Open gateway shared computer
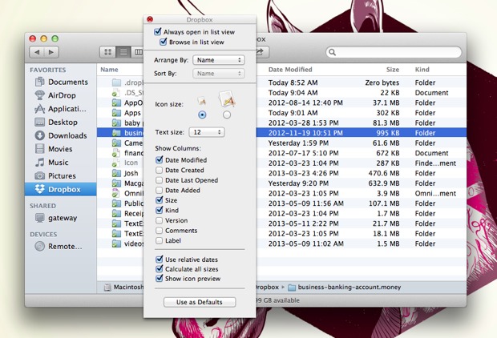 coord(56,218)
